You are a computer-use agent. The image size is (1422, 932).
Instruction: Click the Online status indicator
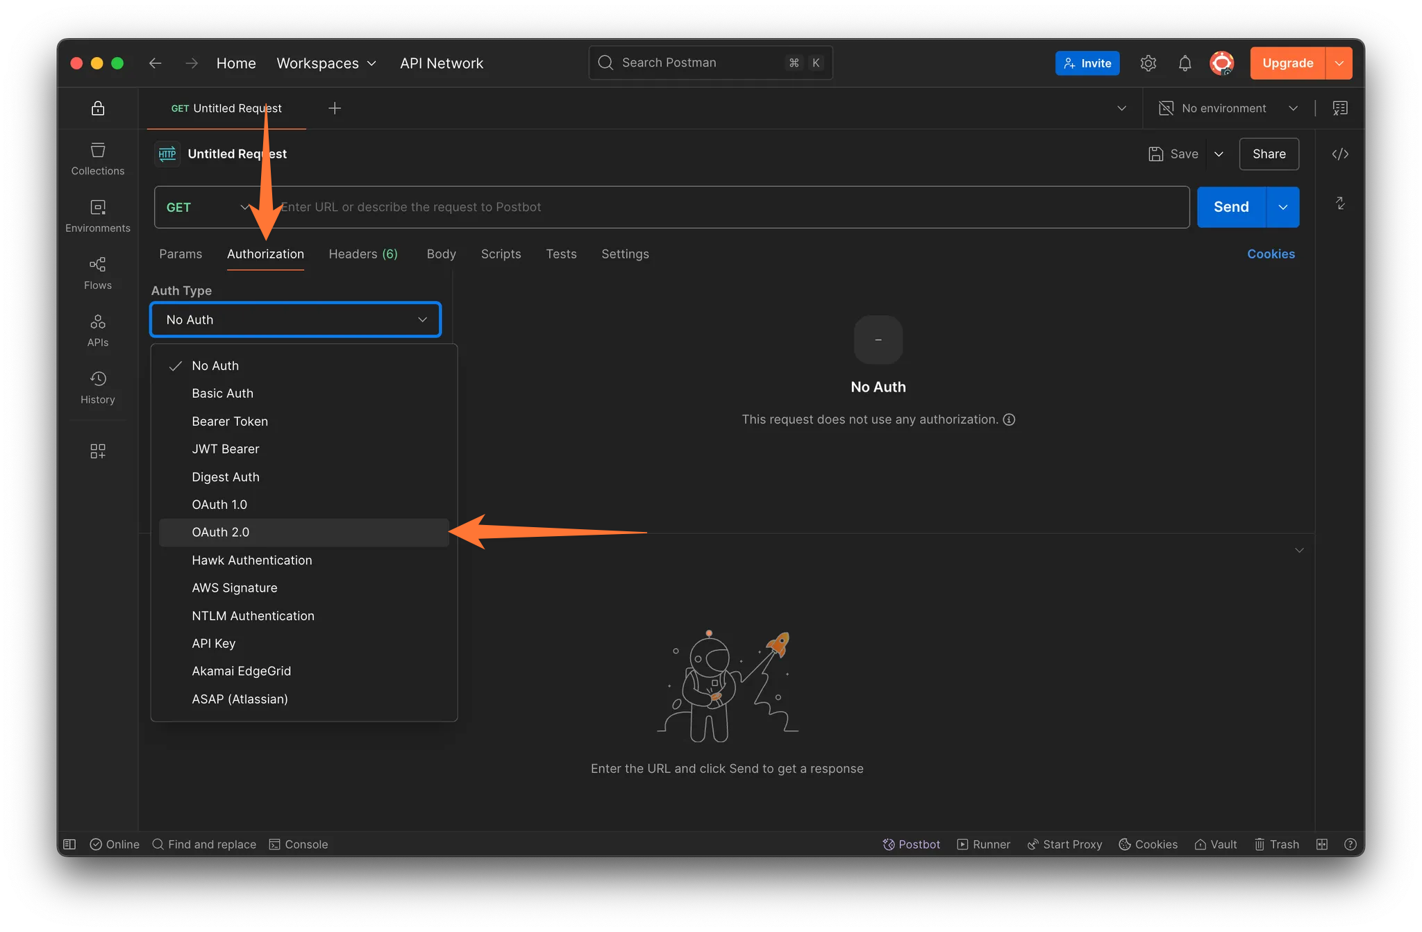pyautogui.click(x=115, y=844)
